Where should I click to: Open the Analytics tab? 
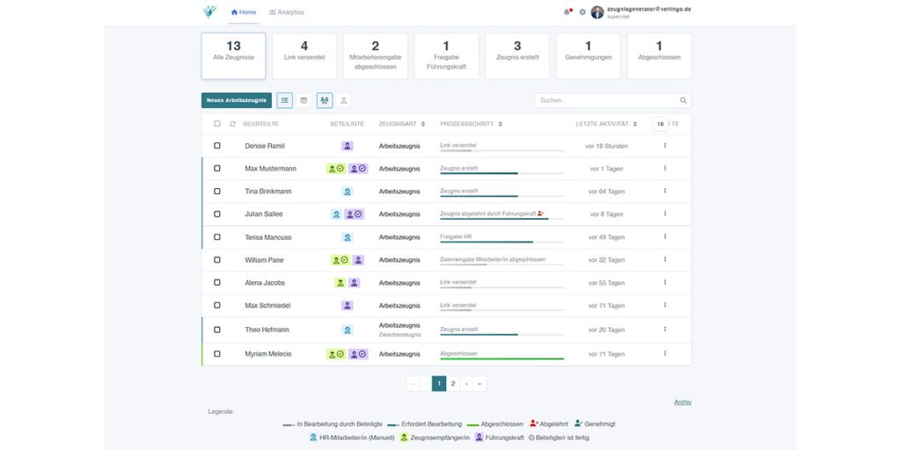tap(287, 12)
